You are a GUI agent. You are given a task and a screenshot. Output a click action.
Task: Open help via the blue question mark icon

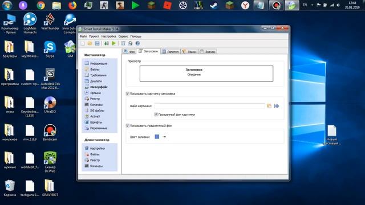tap(138, 43)
